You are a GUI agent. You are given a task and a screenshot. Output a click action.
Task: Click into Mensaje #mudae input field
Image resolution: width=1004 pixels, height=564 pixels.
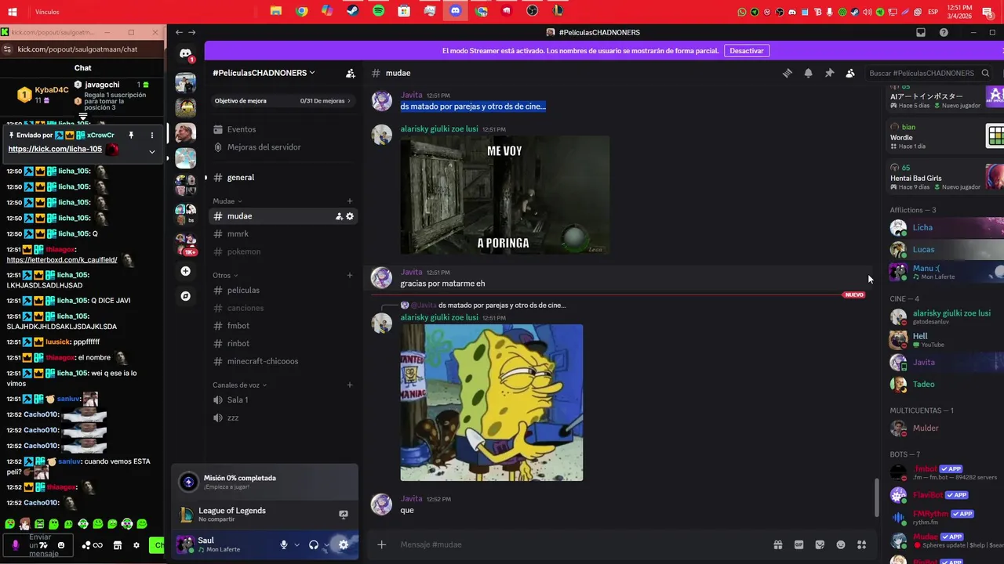(x=580, y=544)
